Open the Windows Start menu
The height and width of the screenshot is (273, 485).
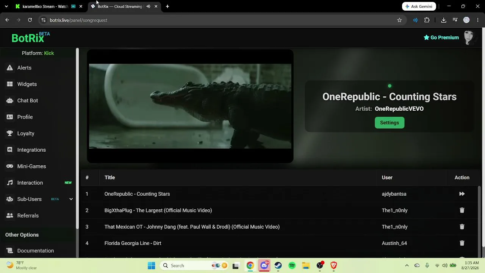tap(152, 265)
